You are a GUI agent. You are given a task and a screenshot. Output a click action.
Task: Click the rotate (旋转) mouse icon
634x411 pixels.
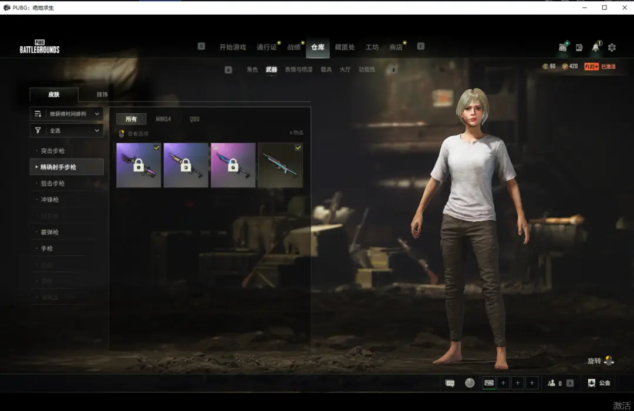(x=609, y=361)
